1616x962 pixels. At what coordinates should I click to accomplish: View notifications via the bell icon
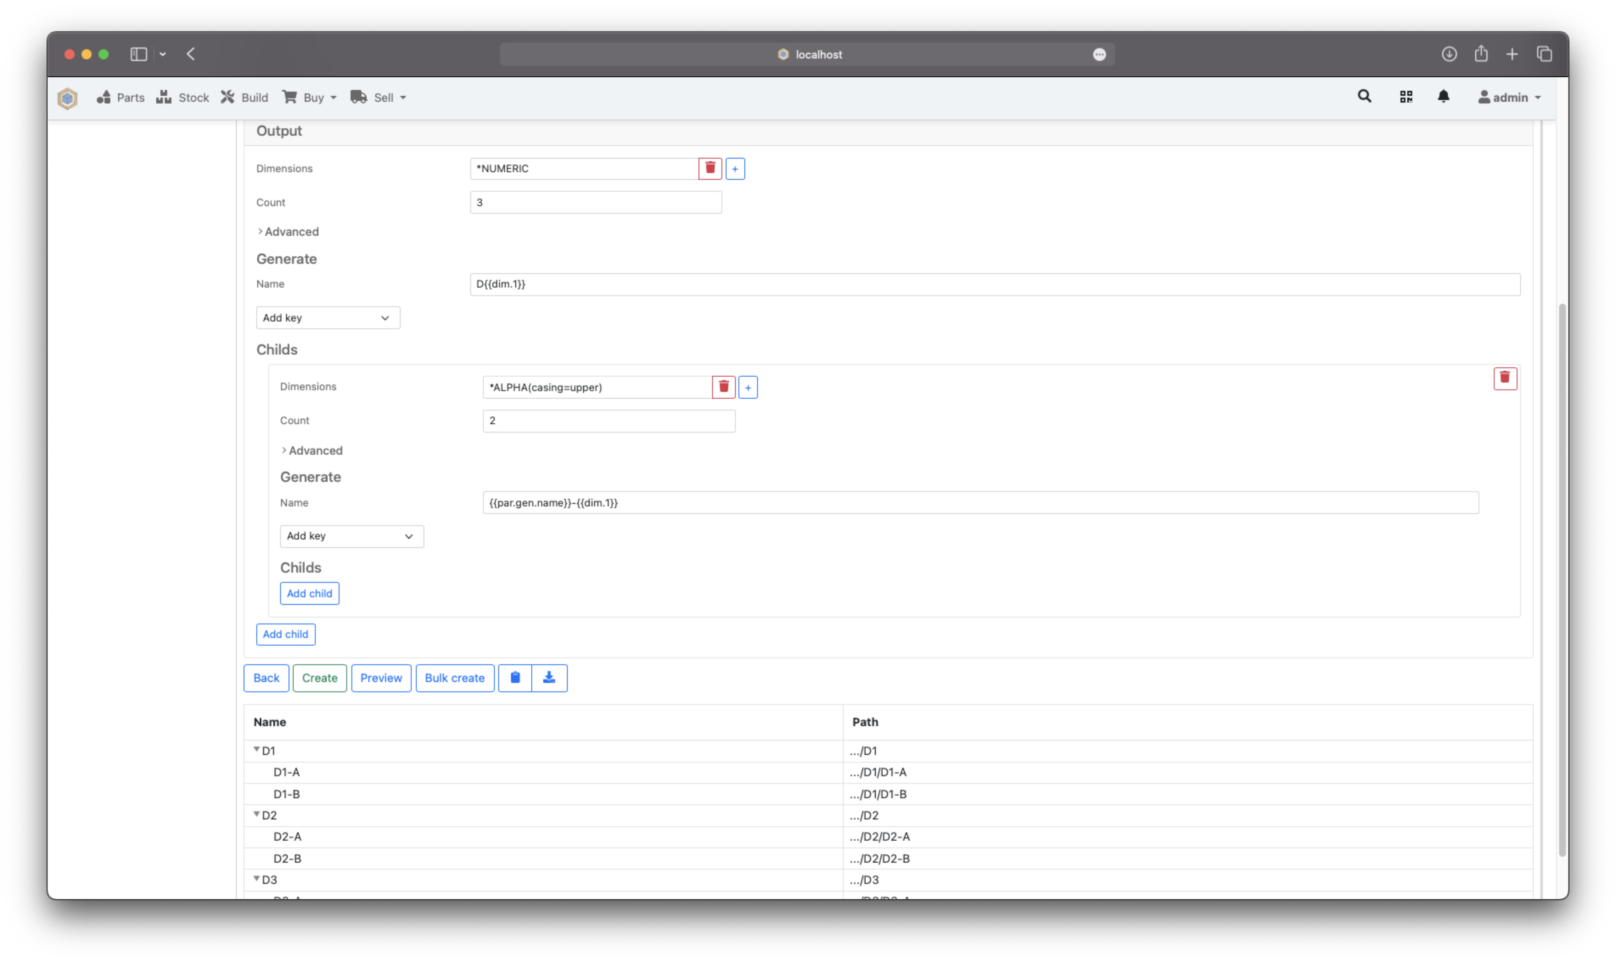pyautogui.click(x=1444, y=96)
